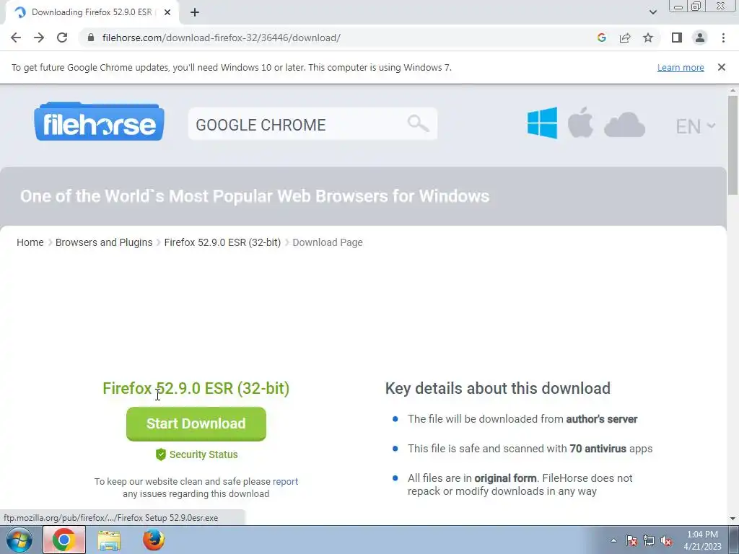Reload the current page
Image resolution: width=739 pixels, height=554 pixels.
click(62, 38)
